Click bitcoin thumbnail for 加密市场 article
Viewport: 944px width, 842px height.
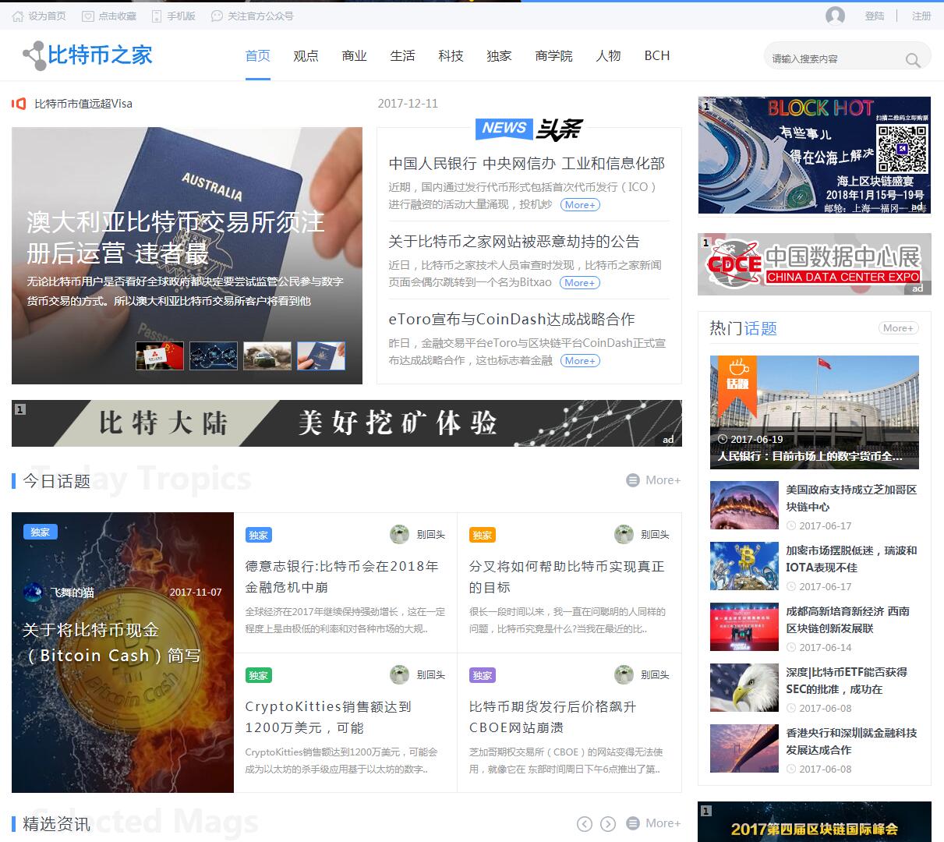744,566
